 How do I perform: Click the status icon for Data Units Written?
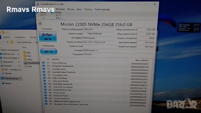(45, 81)
